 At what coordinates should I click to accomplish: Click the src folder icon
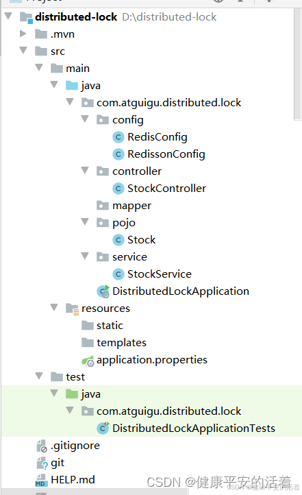pos(41,51)
